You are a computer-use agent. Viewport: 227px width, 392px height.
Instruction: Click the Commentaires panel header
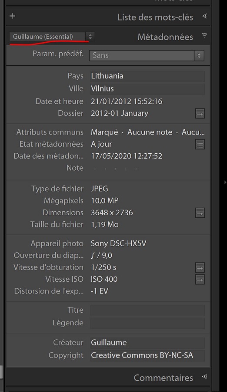pos(108,378)
